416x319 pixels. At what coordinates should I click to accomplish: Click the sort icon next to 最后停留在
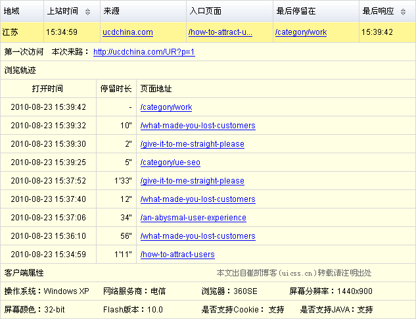tap(350, 11)
